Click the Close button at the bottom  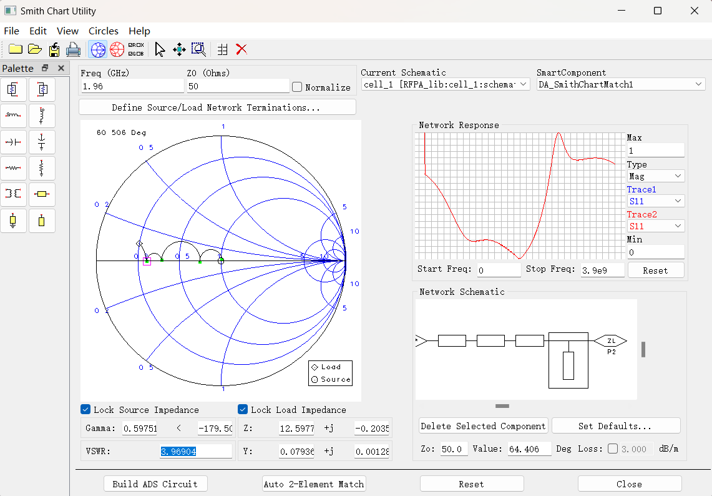[x=630, y=484]
